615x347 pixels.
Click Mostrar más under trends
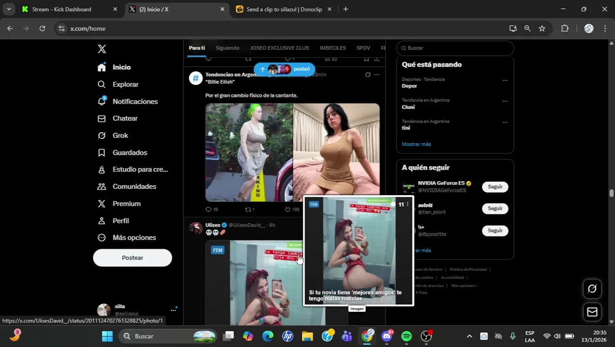pos(416,144)
